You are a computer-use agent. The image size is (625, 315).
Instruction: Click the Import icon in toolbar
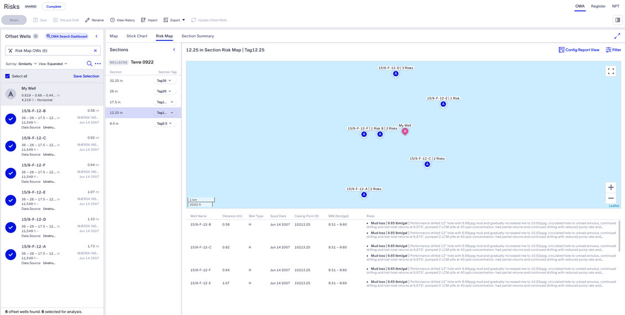click(x=143, y=20)
